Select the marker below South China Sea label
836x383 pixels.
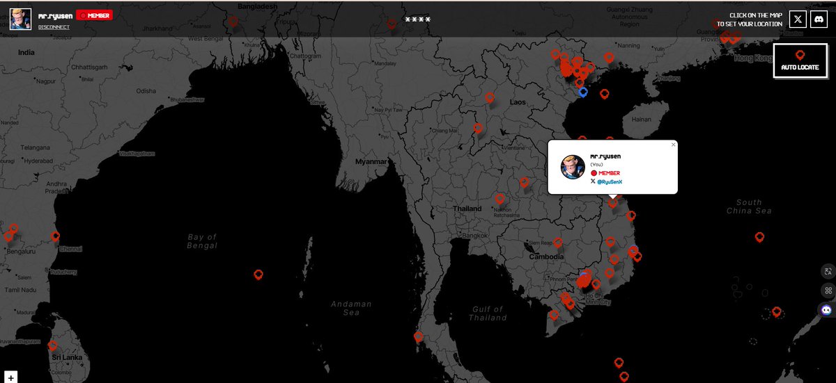coord(759,237)
